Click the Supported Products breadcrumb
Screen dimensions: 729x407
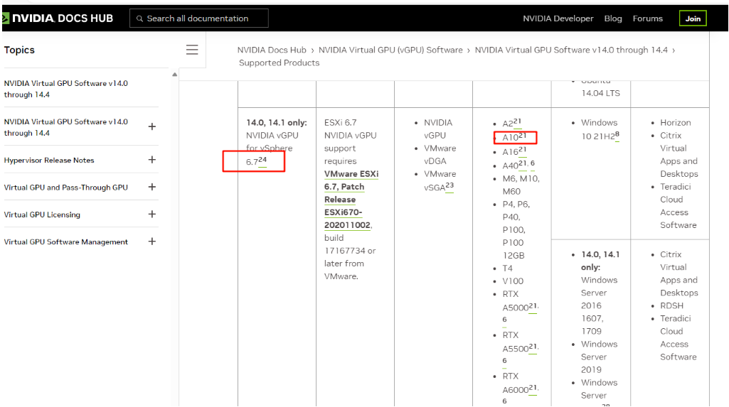[x=279, y=63]
